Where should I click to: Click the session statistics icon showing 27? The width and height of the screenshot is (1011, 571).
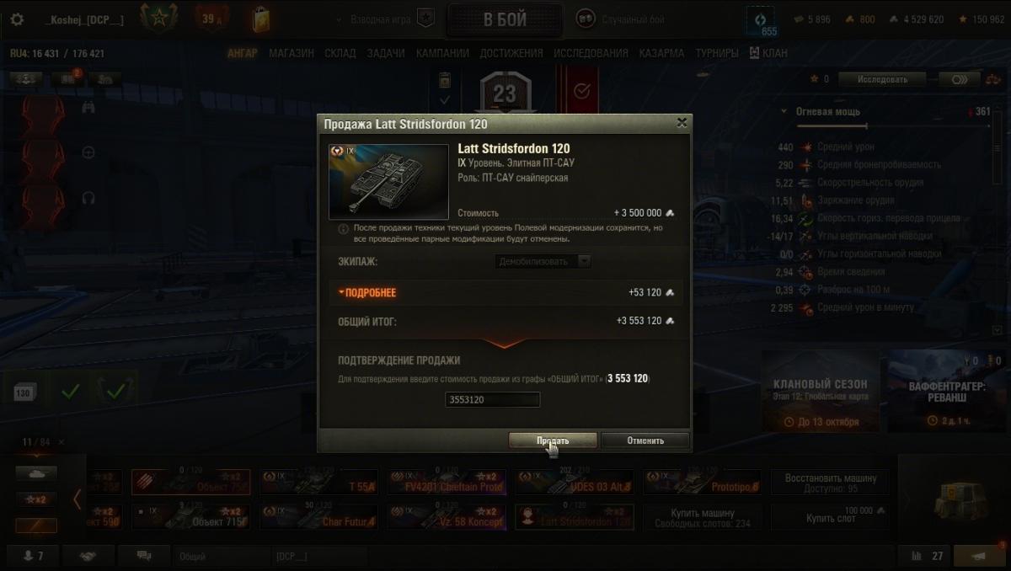pyautogui.click(x=927, y=556)
